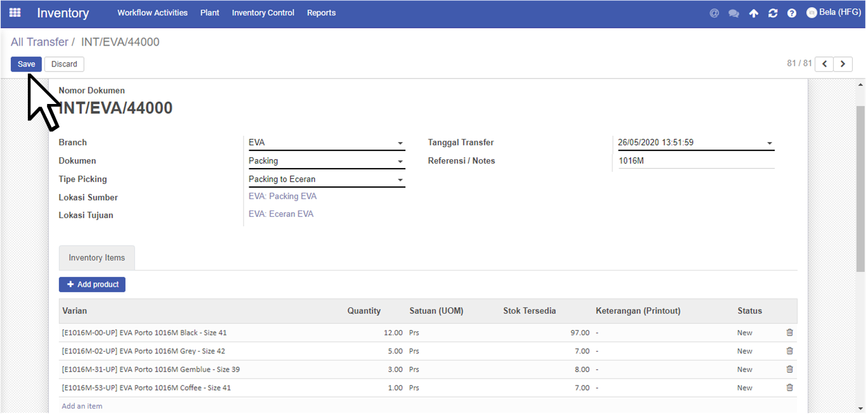Open the Tanggal Transfer date picker

coord(695,143)
